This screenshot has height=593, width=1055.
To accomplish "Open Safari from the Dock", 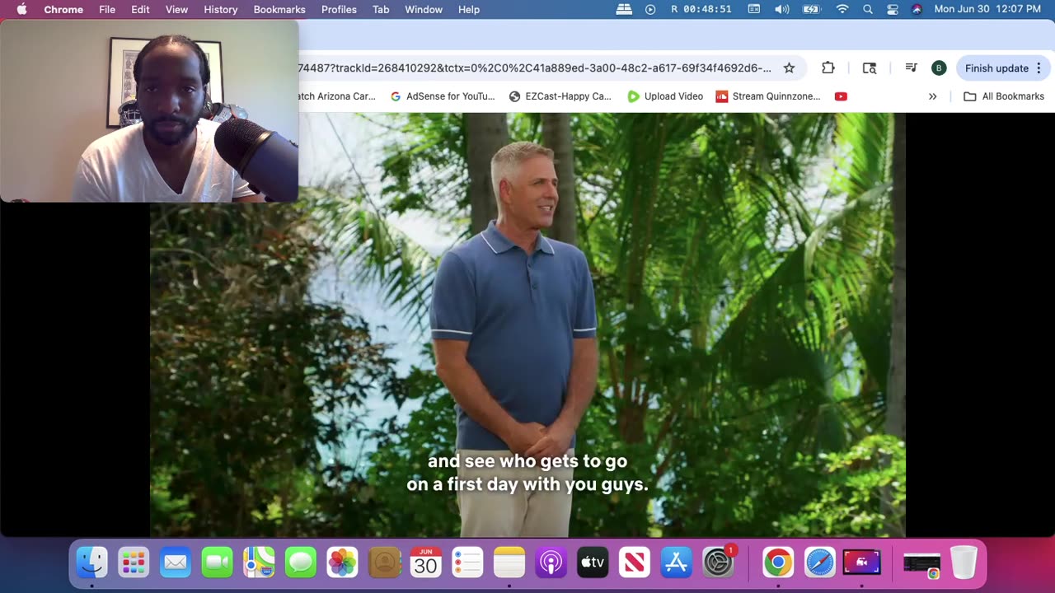I will pos(820,563).
